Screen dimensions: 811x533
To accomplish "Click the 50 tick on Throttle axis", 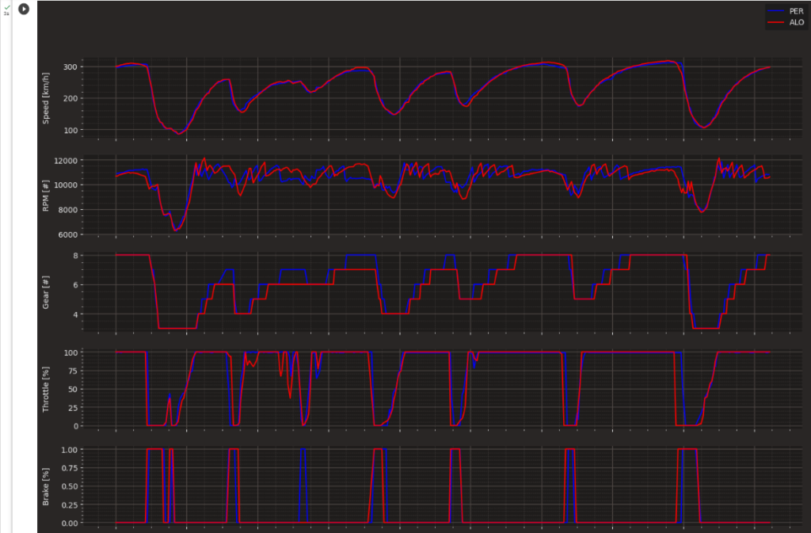I will (x=71, y=389).
